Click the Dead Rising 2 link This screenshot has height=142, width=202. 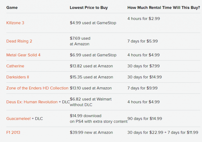click(x=19, y=41)
